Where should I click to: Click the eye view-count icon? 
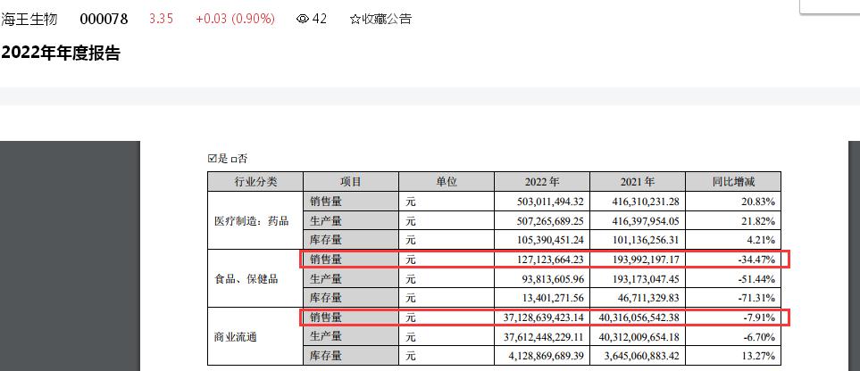(x=303, y=20)
